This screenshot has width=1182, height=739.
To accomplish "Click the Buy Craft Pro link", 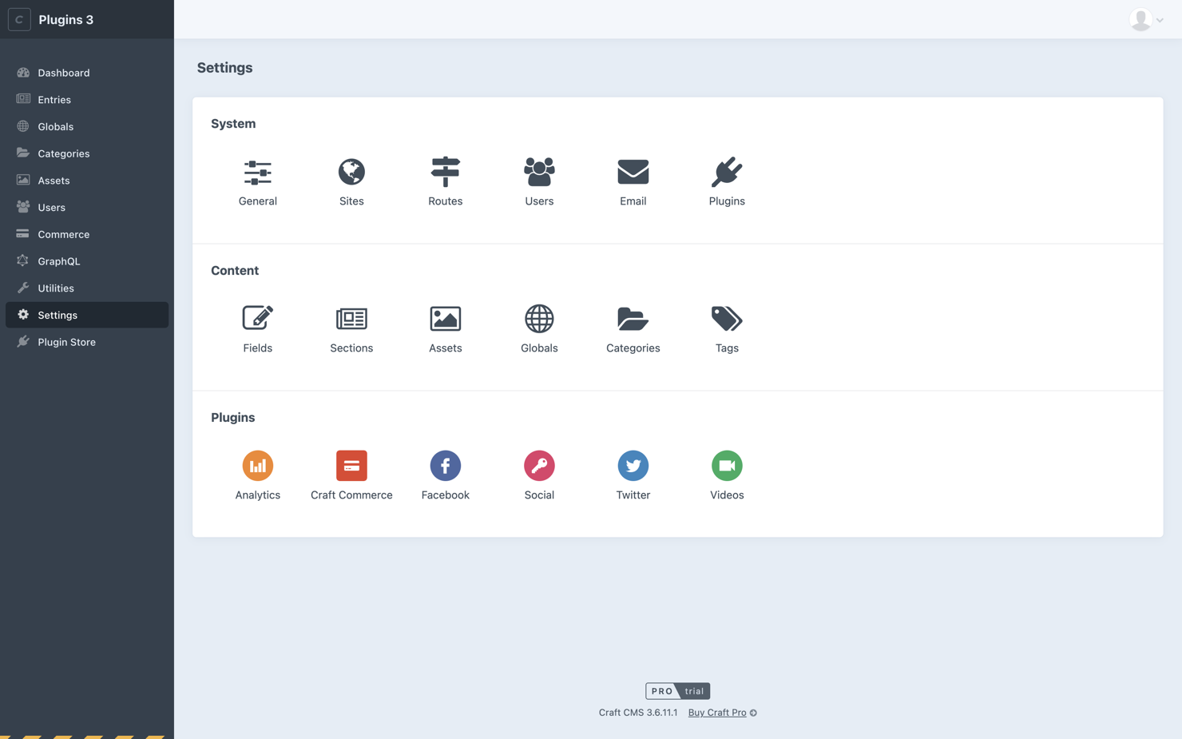I will click(x=716, y=712).
